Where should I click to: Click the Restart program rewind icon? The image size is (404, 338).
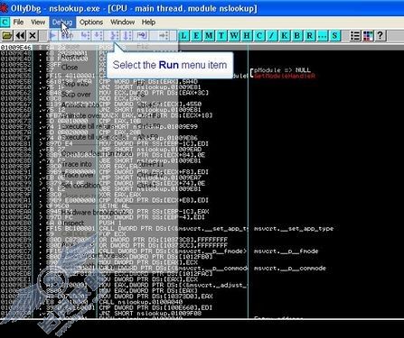pos(20,36)
